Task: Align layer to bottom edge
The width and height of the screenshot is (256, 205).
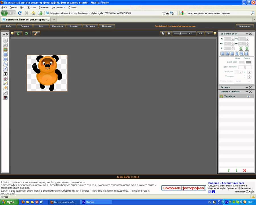Action: tap(247, 54)
